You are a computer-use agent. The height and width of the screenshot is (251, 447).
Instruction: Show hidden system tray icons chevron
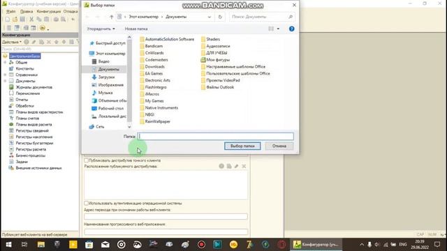click(x=362, y=245)
